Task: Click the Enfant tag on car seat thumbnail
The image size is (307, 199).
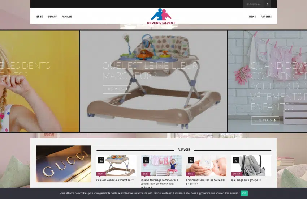Action: pos(237,174)
